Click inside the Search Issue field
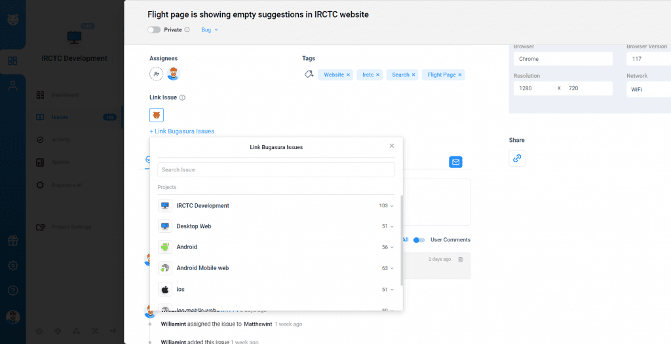This screenshot has width=671, height=344. pyautogui.click(x=276, y=169)
